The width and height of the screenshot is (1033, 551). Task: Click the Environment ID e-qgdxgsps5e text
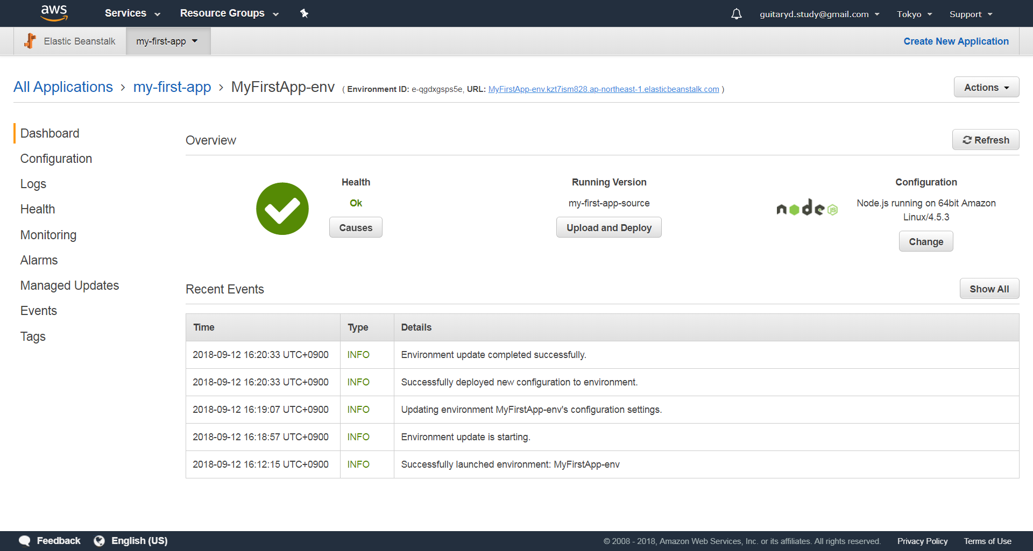coord(405,89)
